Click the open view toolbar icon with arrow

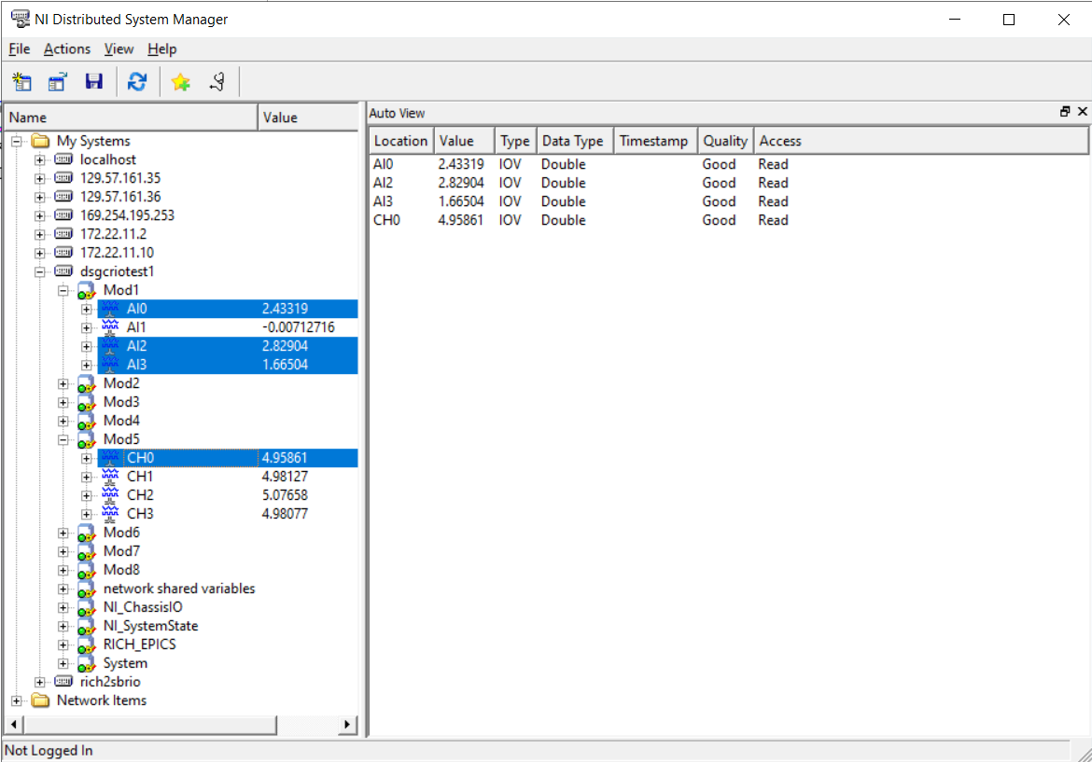(x=57, y=82)
